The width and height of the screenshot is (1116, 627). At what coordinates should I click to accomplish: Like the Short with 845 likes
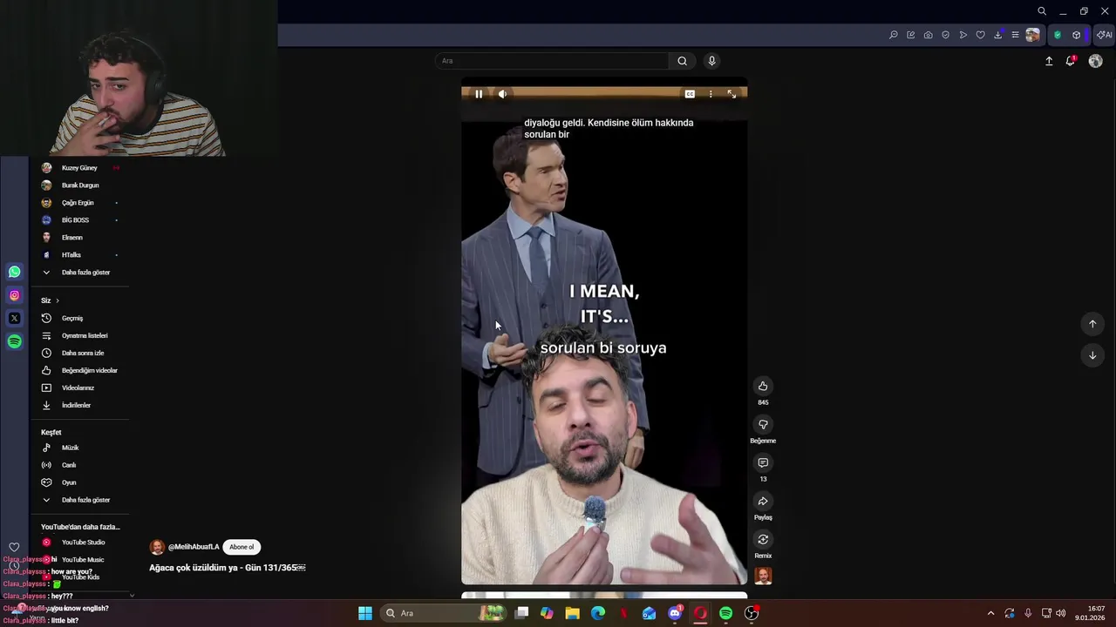pos(763,386)
